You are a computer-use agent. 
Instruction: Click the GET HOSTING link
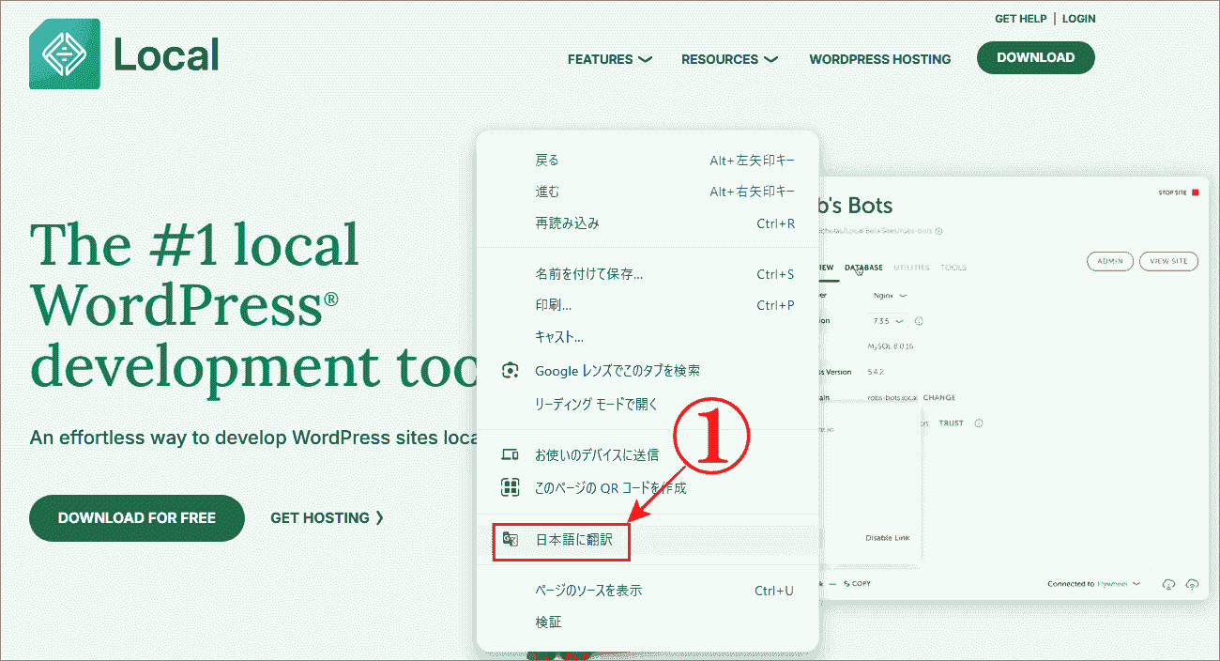(328, 518)
